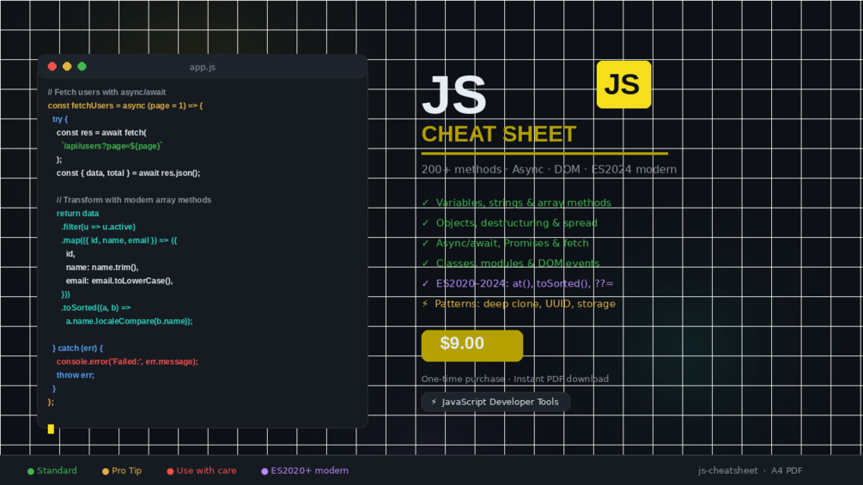Click the checkmark beside Variables, strings & array methods
Image resolution: width=863 pixels, height=485 pixels.
pos(425,203)
